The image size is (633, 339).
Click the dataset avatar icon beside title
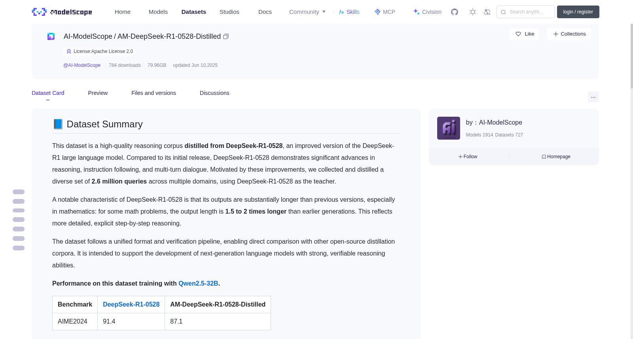coord(51,36)
